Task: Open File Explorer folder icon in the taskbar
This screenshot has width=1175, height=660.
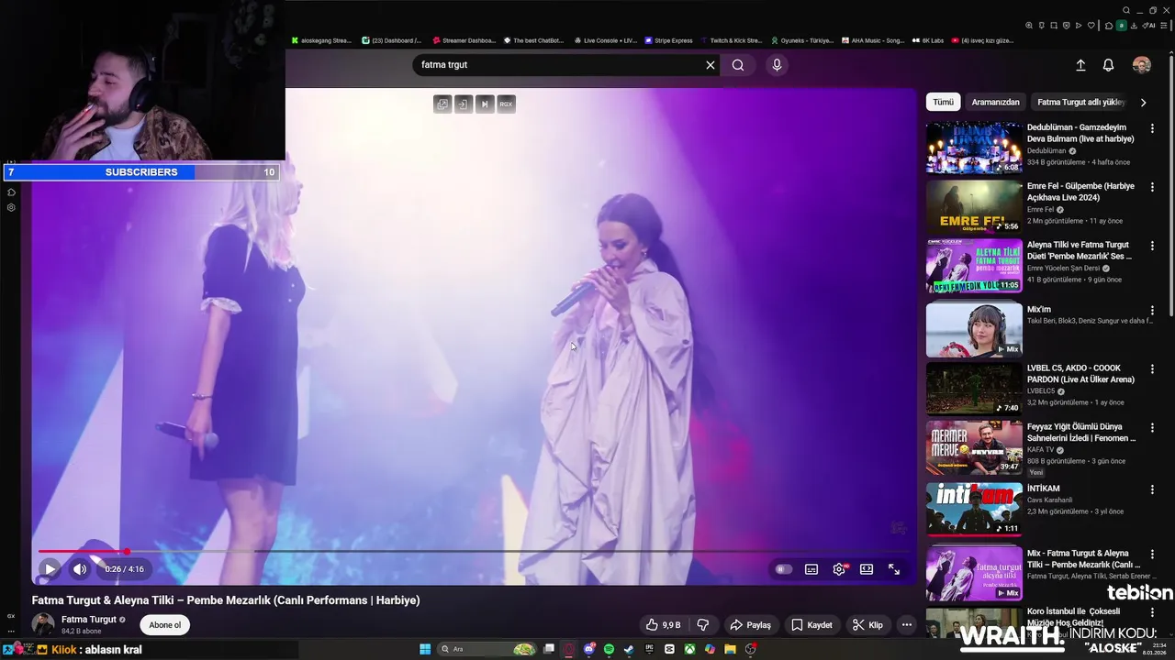Action: coord(730,649)
